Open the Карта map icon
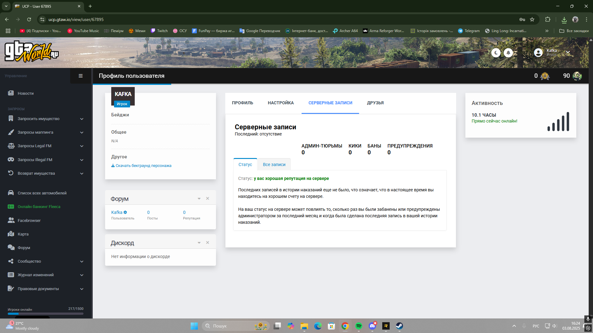 click(11, 234)
